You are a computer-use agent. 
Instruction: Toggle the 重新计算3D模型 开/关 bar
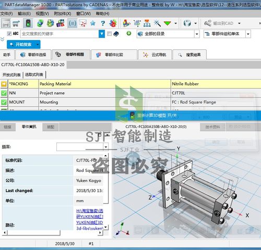click(130, 116)
